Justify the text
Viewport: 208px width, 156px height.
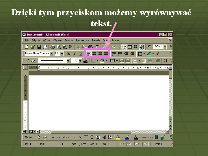(x=106, y=54)
